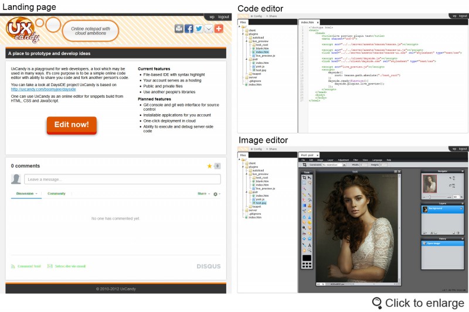This screenshot has width=469, height=312.
Task: Select the Marquee tool in image editor
Action: tap(304, 183)
